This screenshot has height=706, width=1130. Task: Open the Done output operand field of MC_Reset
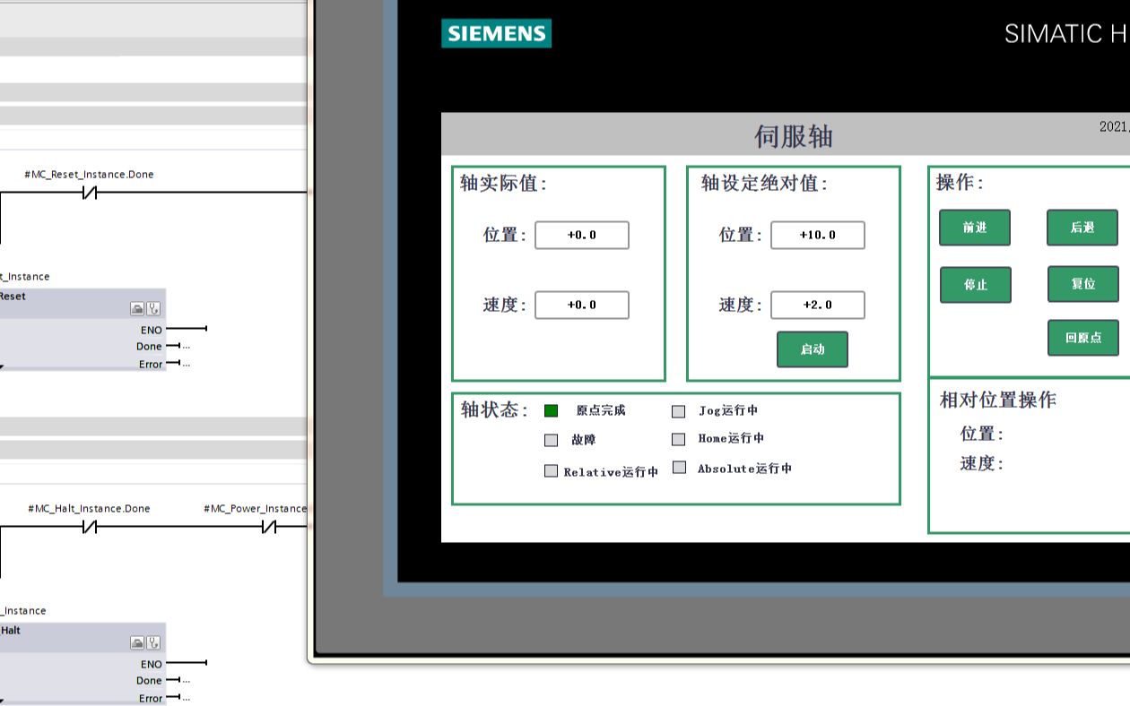tap(187, 346)
